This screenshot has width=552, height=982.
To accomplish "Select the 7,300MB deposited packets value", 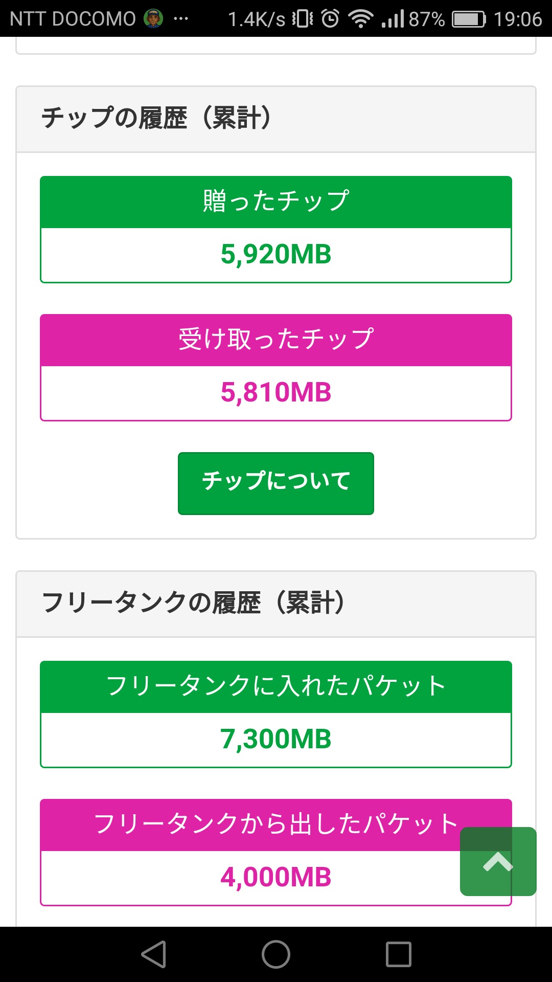I will (x=276, y=739).
